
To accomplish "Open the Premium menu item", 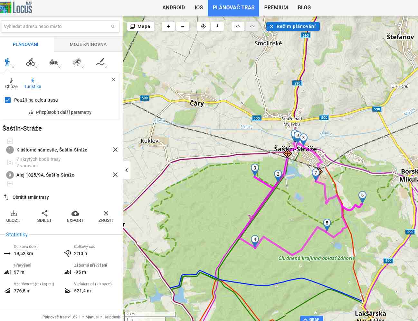I will point(276,8).
